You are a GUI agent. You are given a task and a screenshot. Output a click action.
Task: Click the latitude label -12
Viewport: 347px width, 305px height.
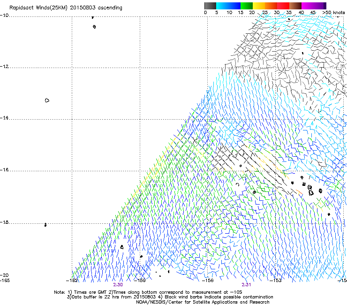[x=4, y=67]
